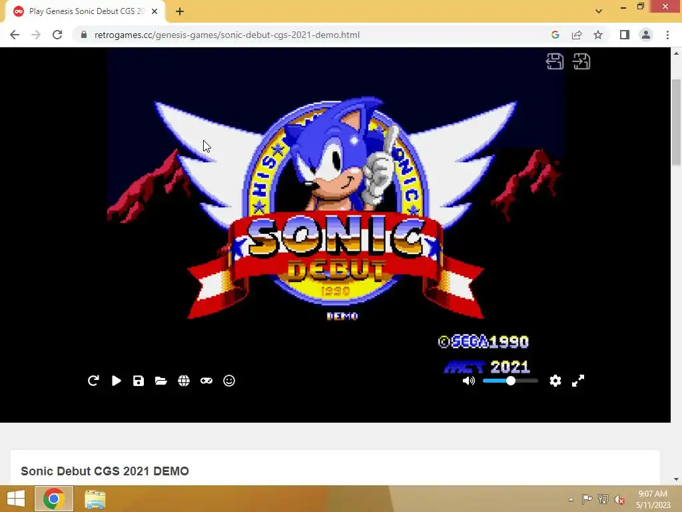The width and height of the screenshot is (682, 512).
Task: Open cheats via the smiley face icon
Action: click(x=229, y=381)
